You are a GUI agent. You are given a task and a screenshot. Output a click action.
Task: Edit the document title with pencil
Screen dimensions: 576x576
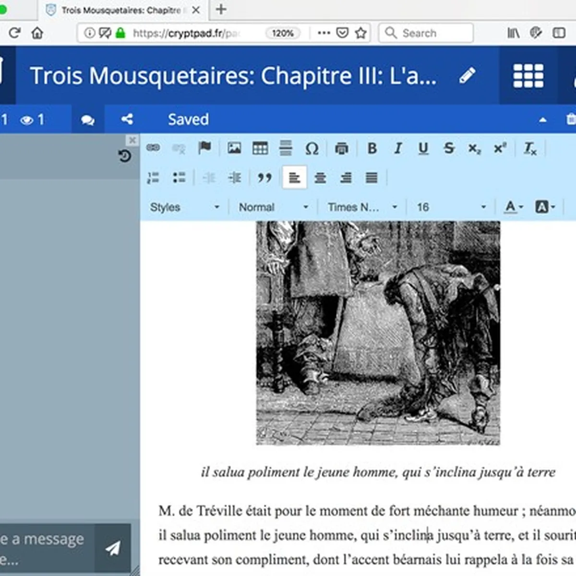coord(467,75)
